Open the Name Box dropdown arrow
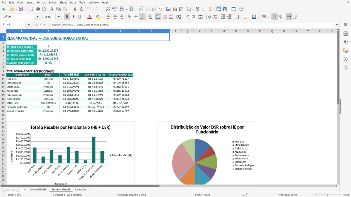The height and width of the screenshot is (197, 351). click(x=29, y=25)
